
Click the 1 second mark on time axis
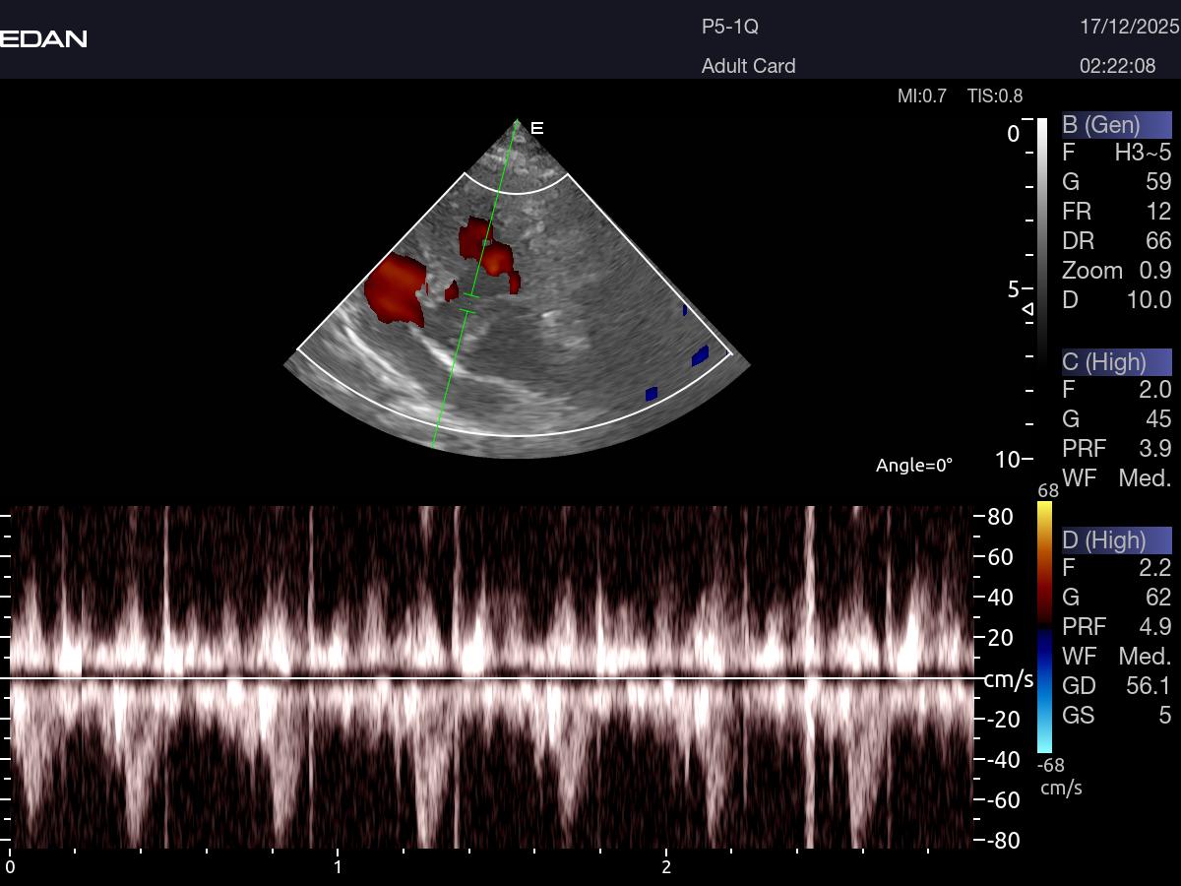pyautogui.click(x=338, y=866)
